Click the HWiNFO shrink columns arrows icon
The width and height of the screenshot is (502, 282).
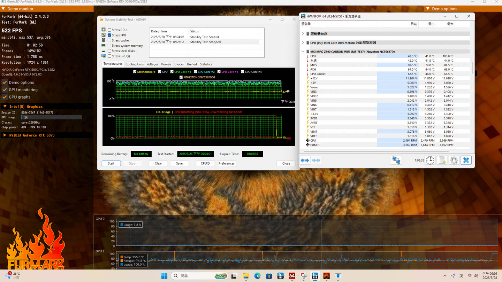click(x=316, y=160)
